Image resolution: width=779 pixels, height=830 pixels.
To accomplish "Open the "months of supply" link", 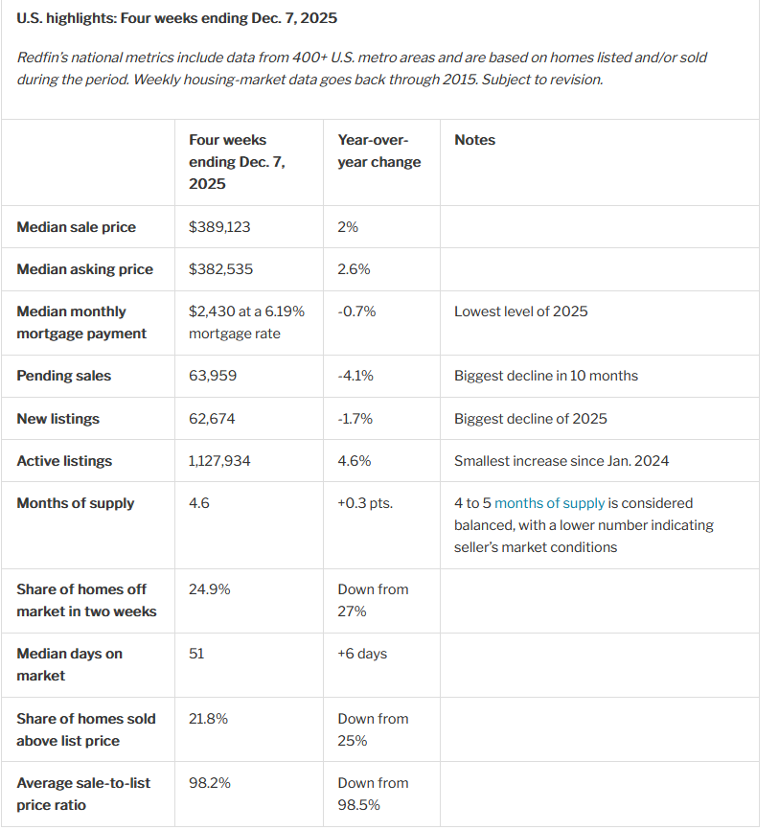I will click(549, 503).
